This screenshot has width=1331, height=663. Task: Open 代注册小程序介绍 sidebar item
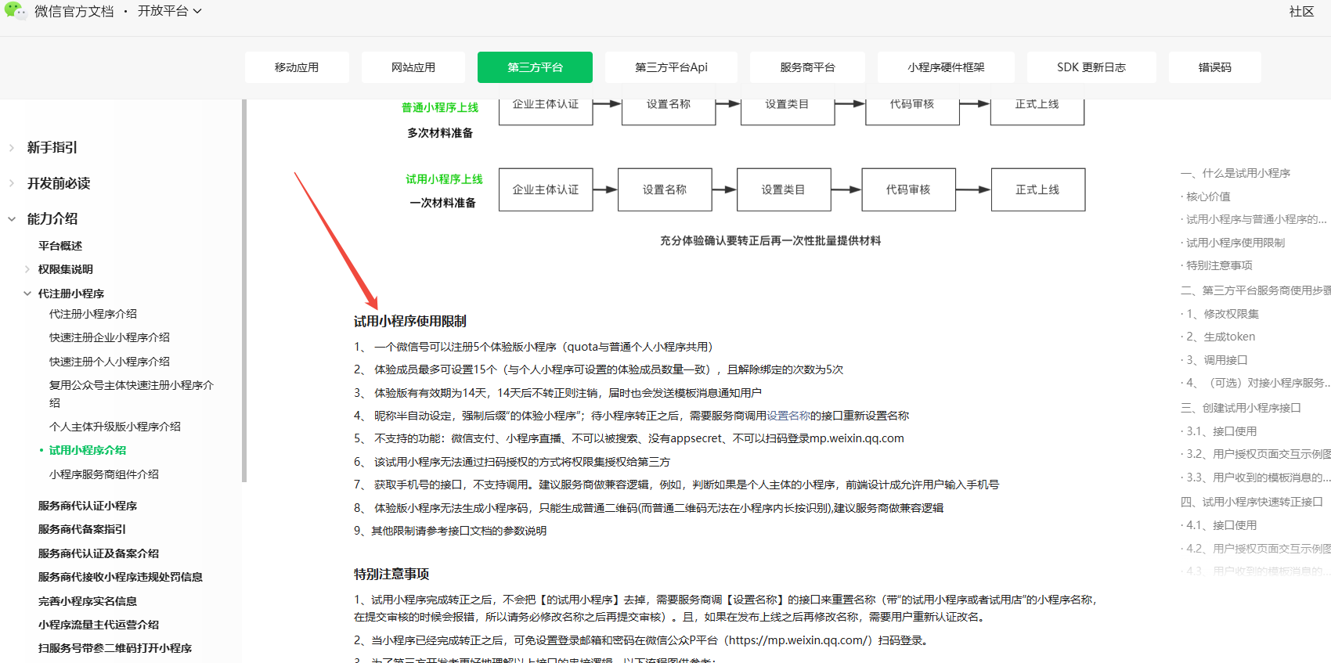click(93, 314)
